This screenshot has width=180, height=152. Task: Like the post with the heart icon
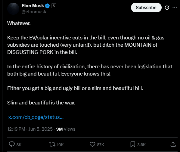pos(92,144)
